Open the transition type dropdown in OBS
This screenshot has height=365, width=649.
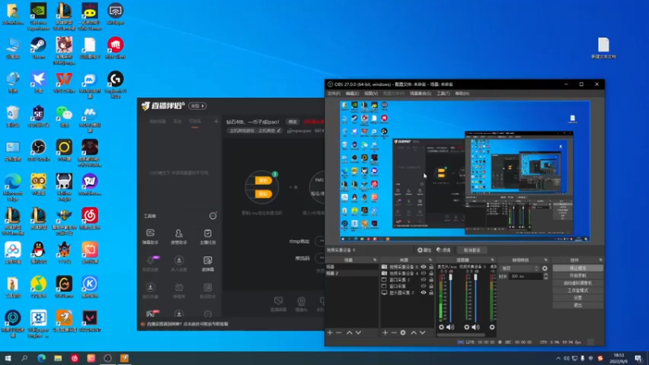[519, 268]
